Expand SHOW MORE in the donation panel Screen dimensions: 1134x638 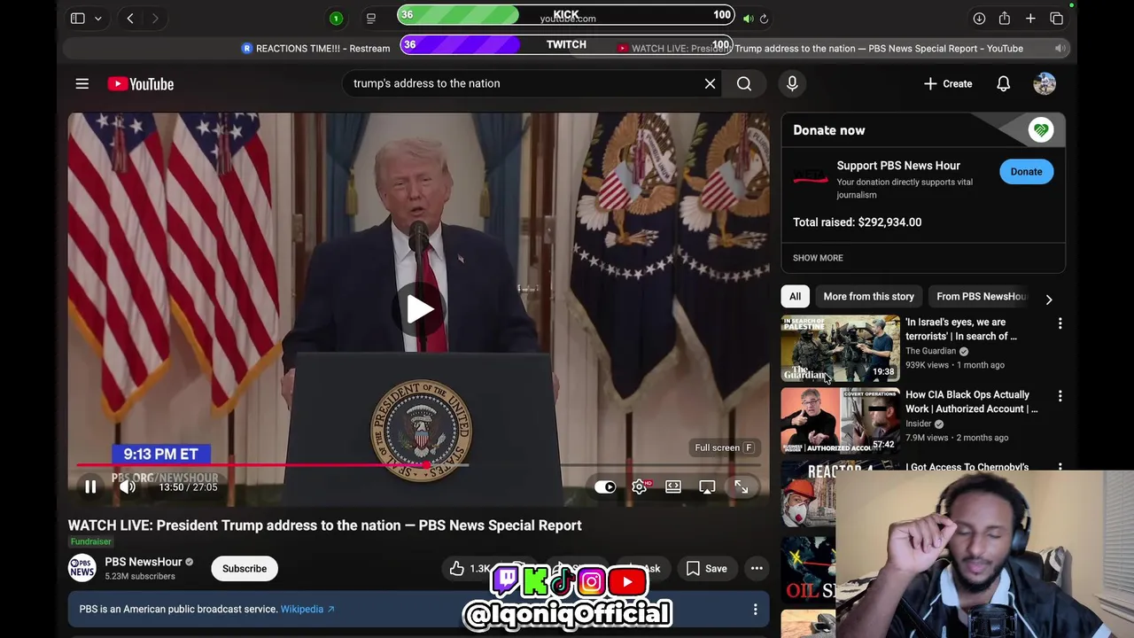coord(818,258)
